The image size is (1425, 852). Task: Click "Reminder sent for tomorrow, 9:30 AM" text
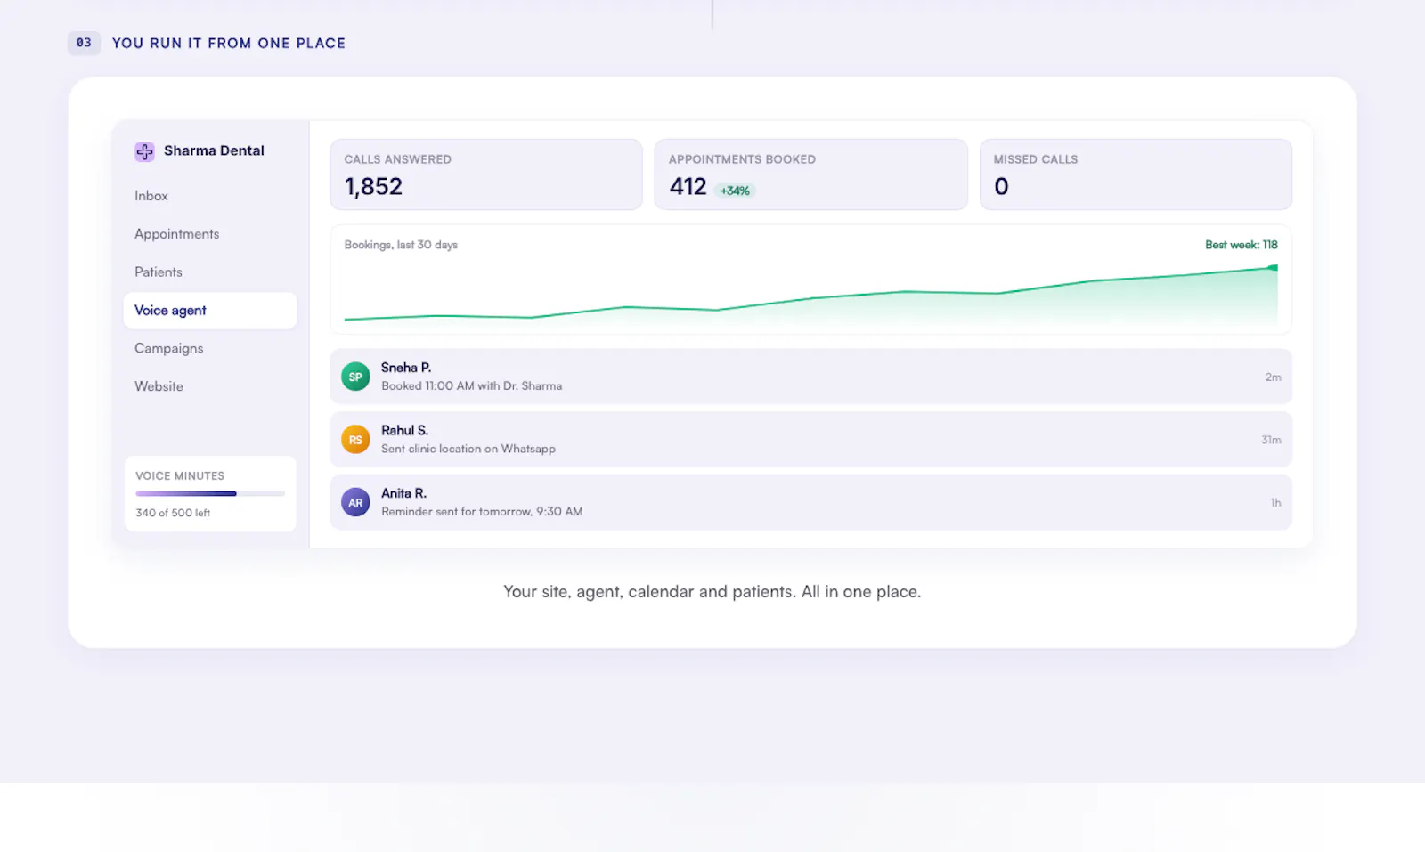482,512
